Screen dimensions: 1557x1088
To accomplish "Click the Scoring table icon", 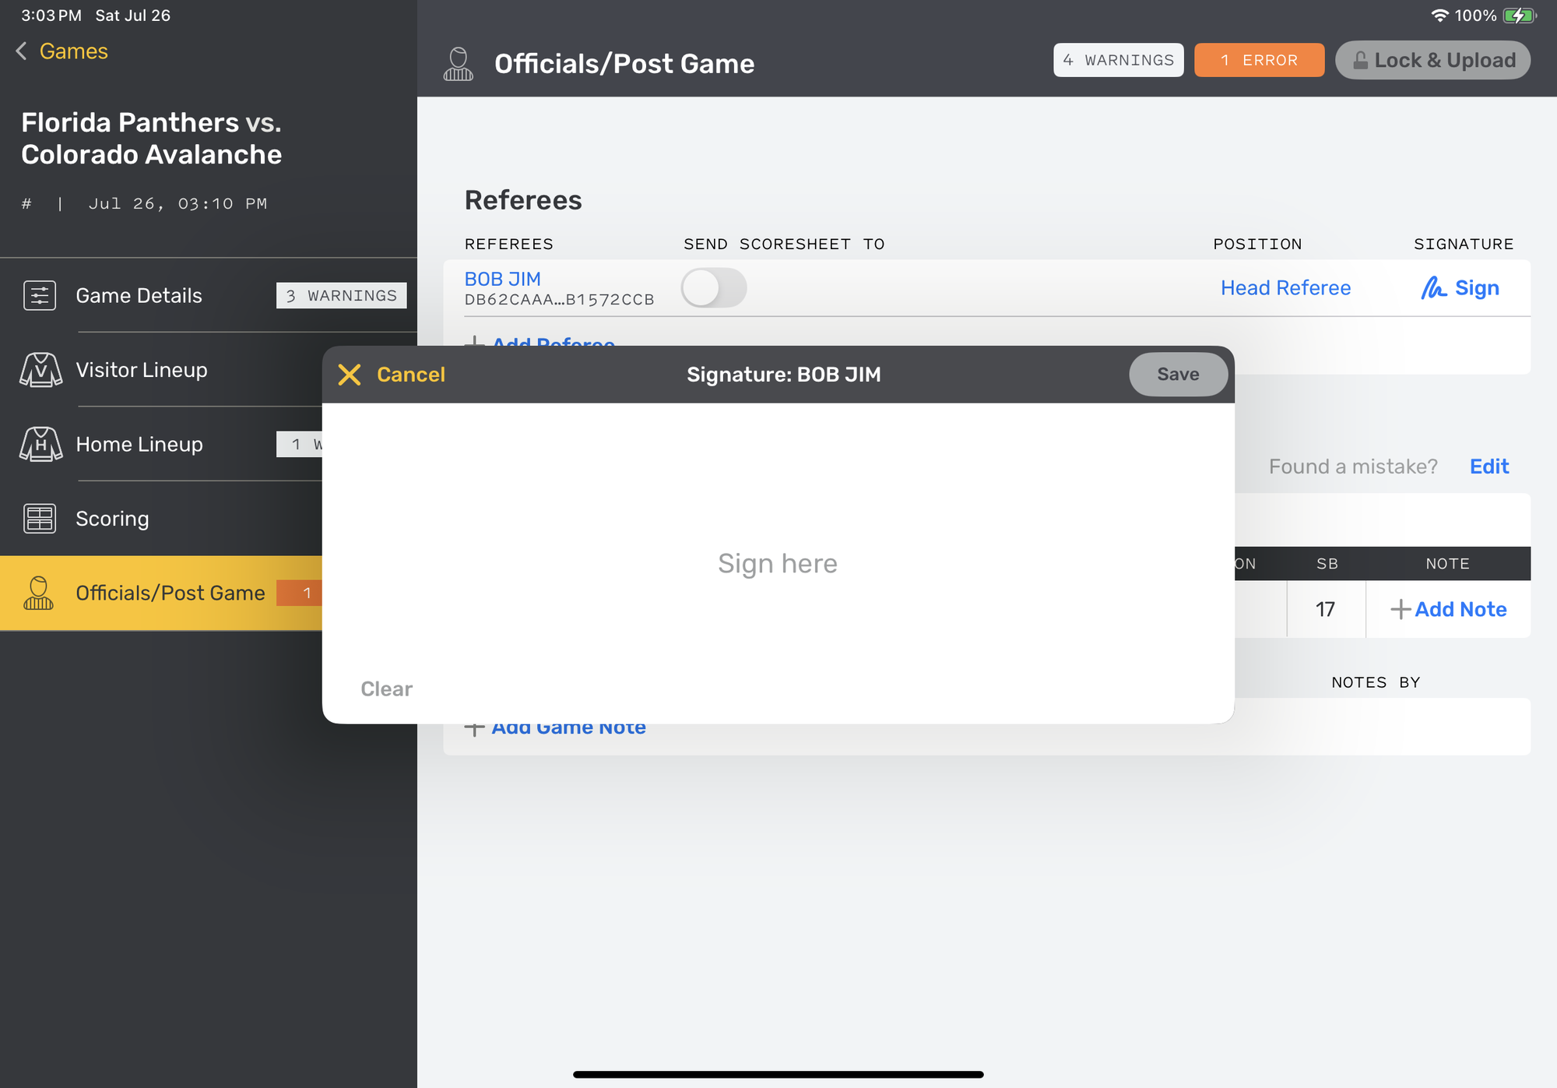I will 40,519.
